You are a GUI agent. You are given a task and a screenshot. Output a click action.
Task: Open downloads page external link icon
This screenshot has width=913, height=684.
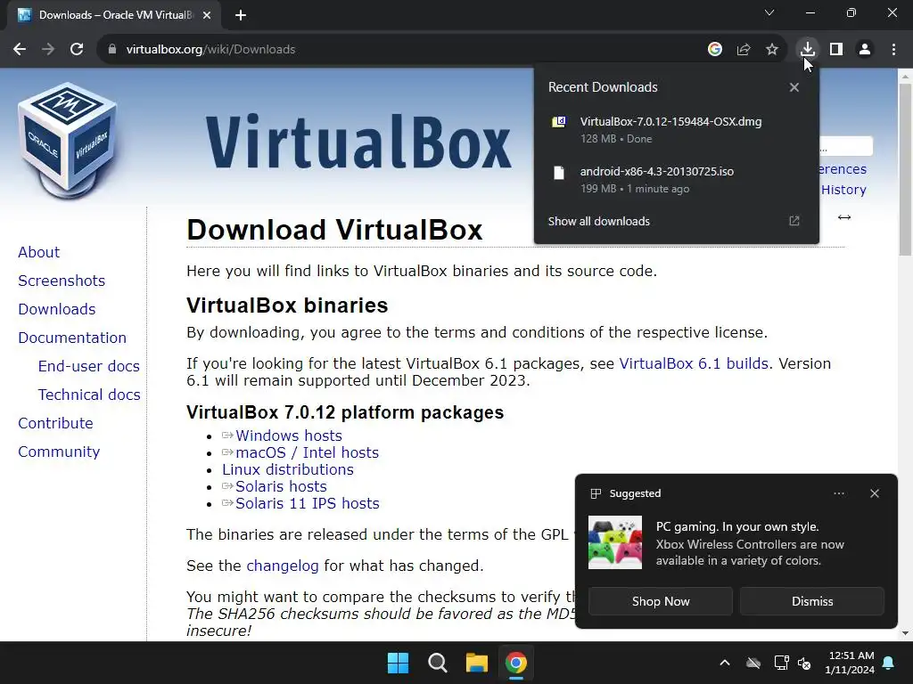tap(794, 221)
